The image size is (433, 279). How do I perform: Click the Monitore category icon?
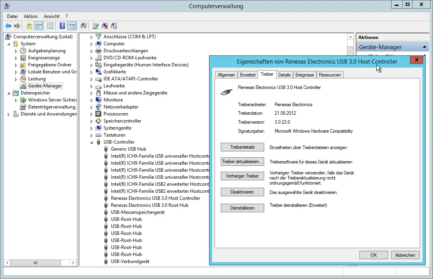click(x=98, y=100)
